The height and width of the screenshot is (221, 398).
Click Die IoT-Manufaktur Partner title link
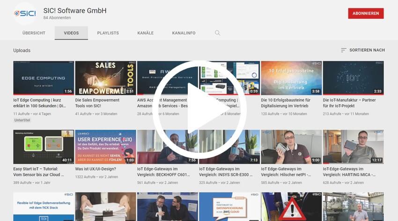[x=349, y=103]
